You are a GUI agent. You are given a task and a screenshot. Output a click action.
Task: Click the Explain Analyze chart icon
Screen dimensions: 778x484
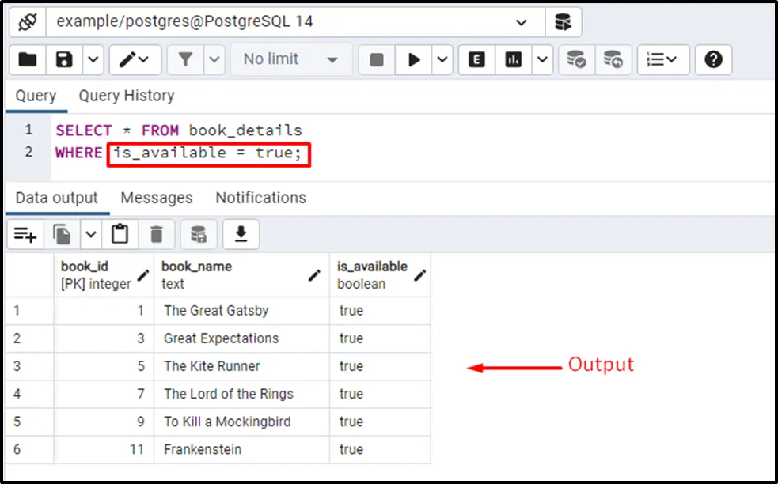(514, 60)
